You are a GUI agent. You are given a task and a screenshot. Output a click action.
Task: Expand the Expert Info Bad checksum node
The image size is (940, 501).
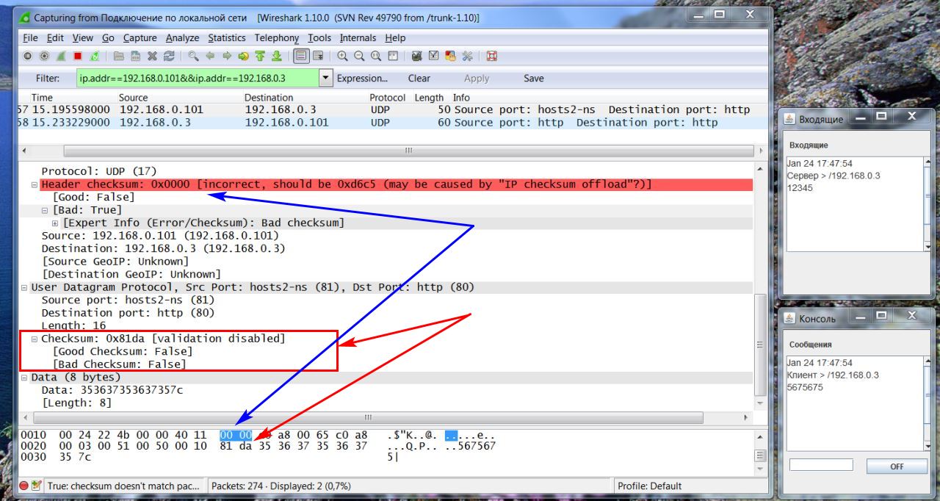55,223
